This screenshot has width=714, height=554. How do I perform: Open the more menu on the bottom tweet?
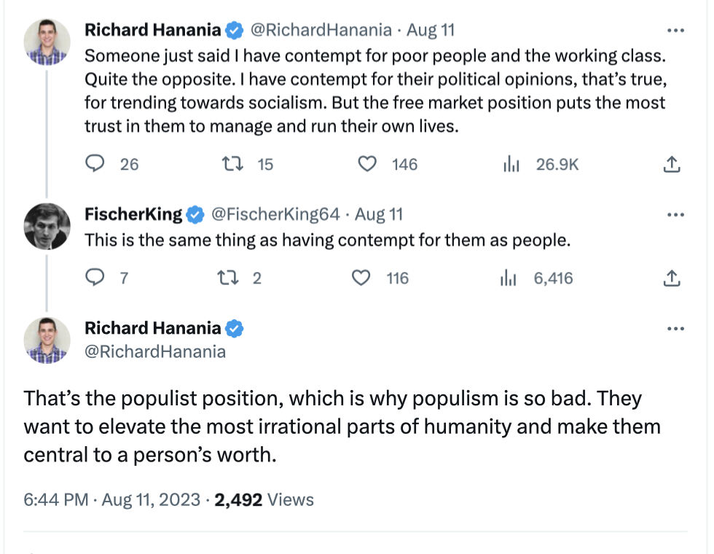[675, 328]
